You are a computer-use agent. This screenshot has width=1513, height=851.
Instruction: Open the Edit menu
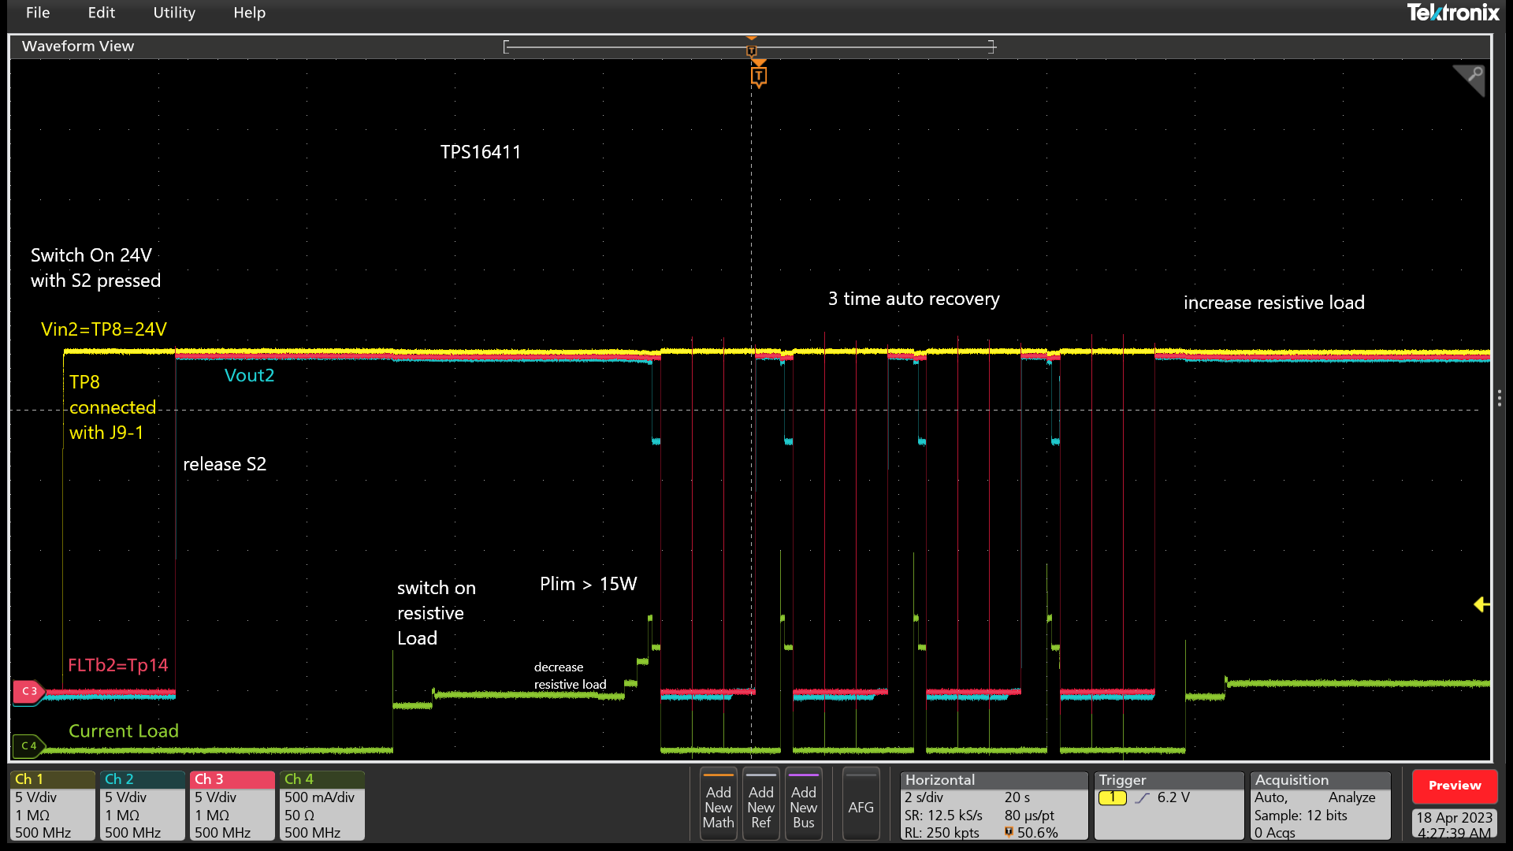[102, 13]
